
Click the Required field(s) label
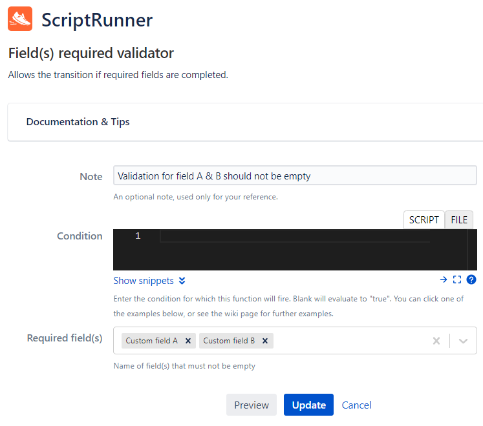tap(65, 338)
